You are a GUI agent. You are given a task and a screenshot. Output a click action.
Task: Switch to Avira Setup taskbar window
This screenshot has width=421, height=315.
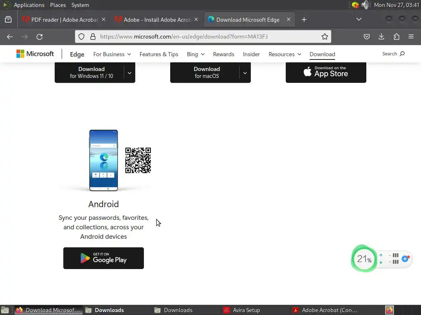pyautogui.click(x=255, y=310)
